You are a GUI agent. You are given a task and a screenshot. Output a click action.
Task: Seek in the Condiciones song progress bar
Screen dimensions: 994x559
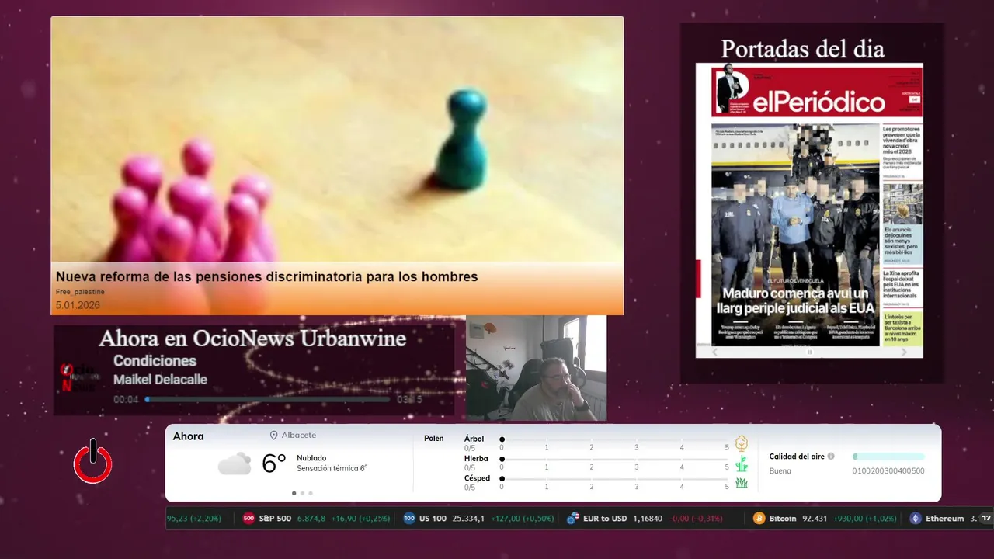click(267, 399)
